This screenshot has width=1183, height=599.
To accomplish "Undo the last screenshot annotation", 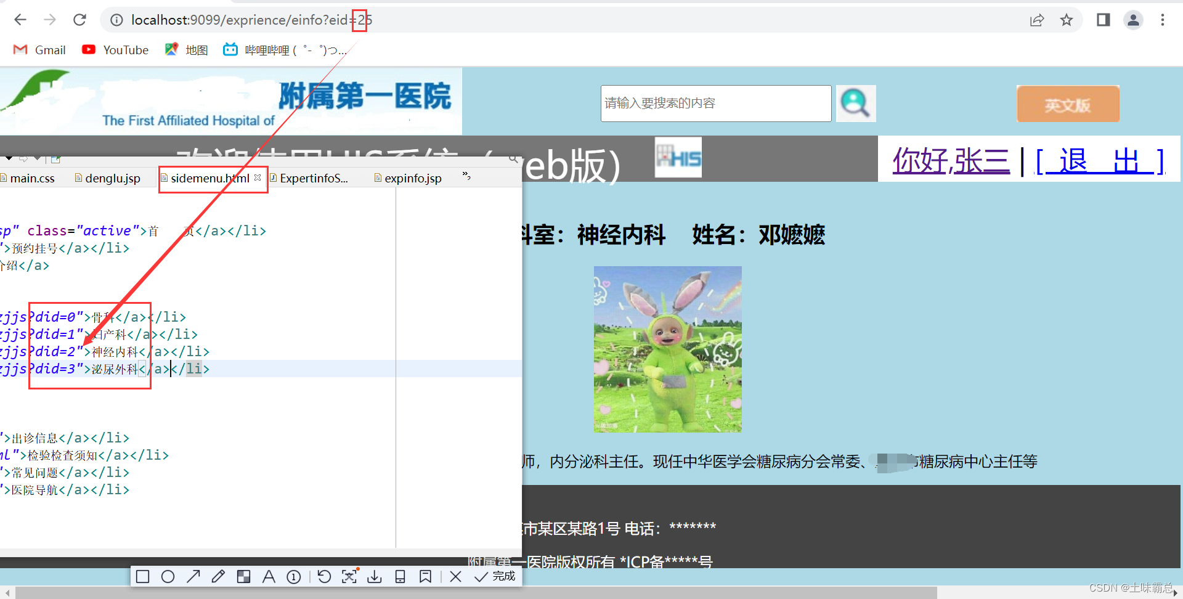I will (x=324, y=577).
